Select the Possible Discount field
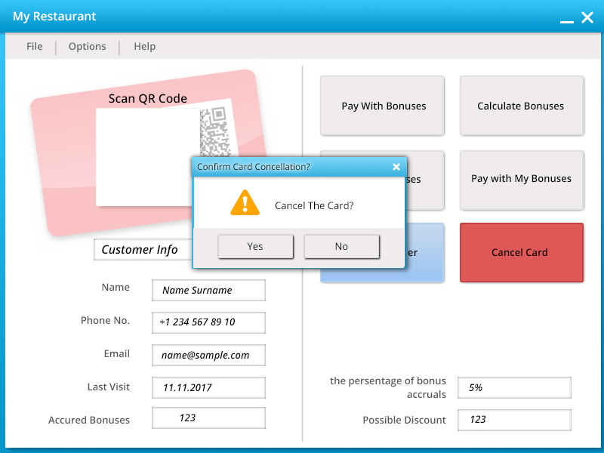 514,420
